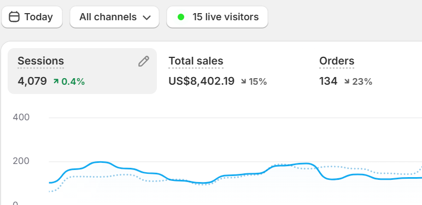The image size is (422, 205).
Task: Click the green live visitors status dot
Action: tap(181, 17)
